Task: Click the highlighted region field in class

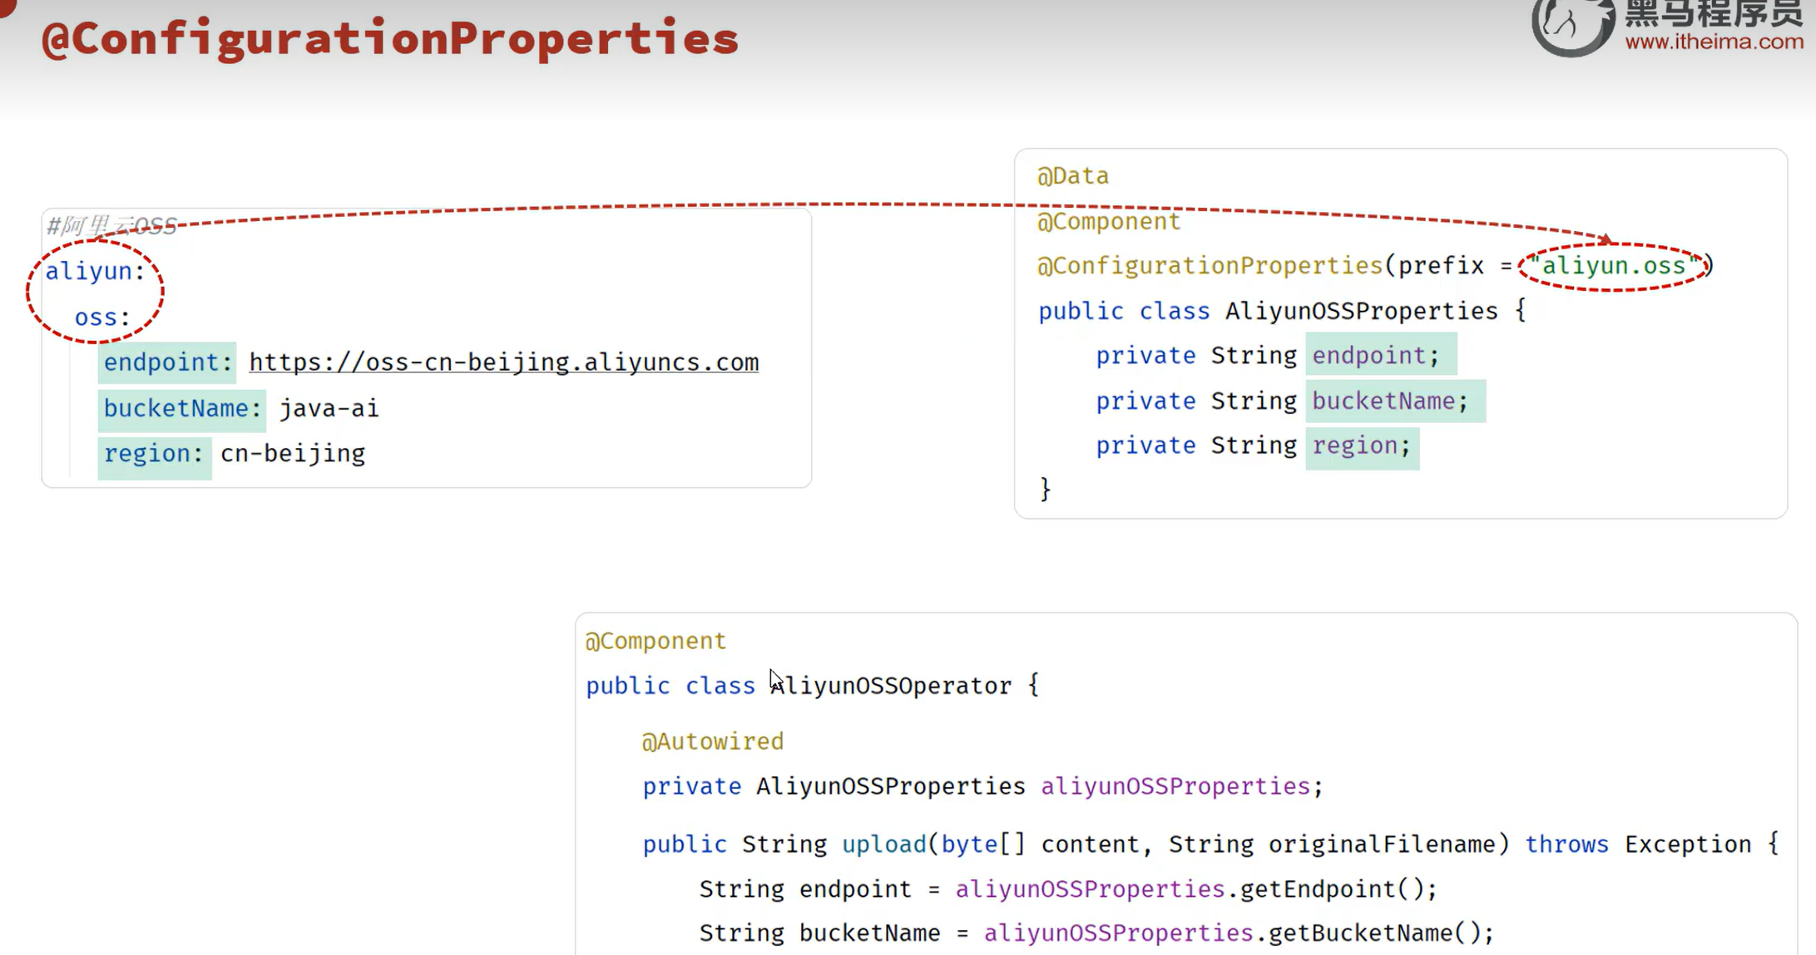Action: coord(1363,446)
